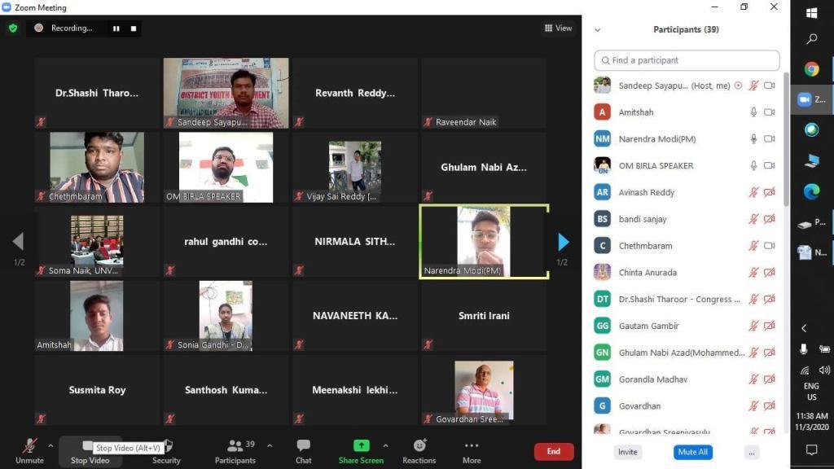The width and height of the screenshot is (834, 469).
Task: Open the More options menu
Action: pos(472,451)
